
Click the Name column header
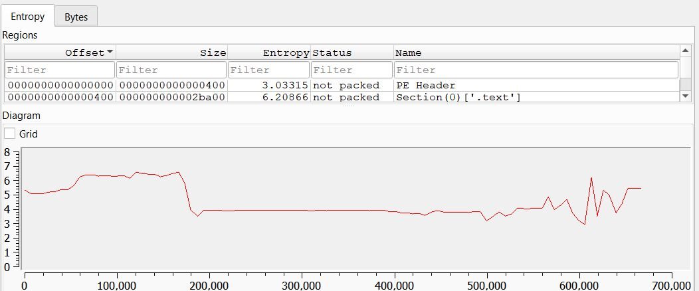tap(536, 52)
